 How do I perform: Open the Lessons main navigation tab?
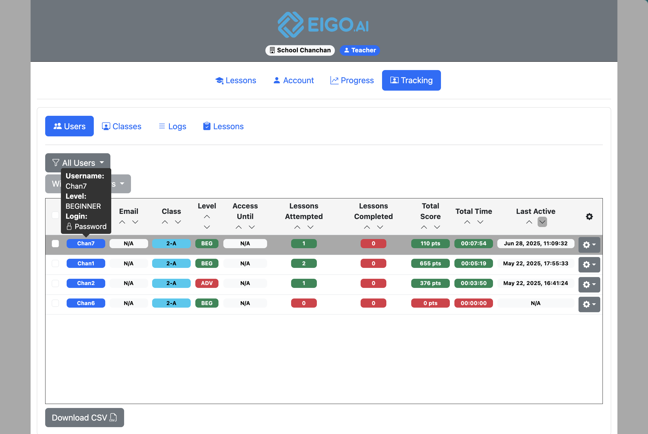coord(236,80)
